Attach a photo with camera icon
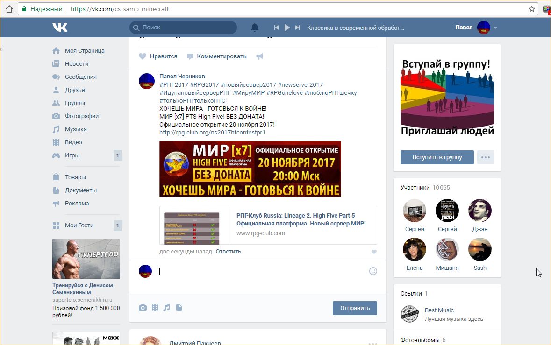Viewport: 551px width, 345px height. click(143, 308)
